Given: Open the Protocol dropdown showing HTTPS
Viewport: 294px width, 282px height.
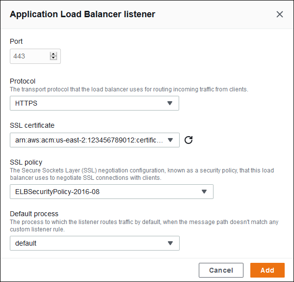Looking at the screenshot, I should [95, 103].
